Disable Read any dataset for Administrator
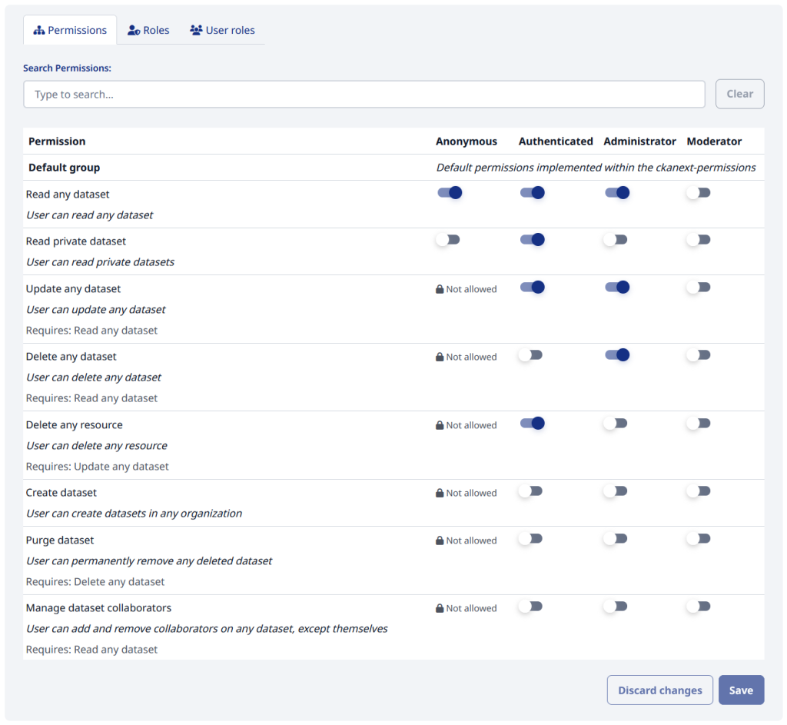 [617, 193]
